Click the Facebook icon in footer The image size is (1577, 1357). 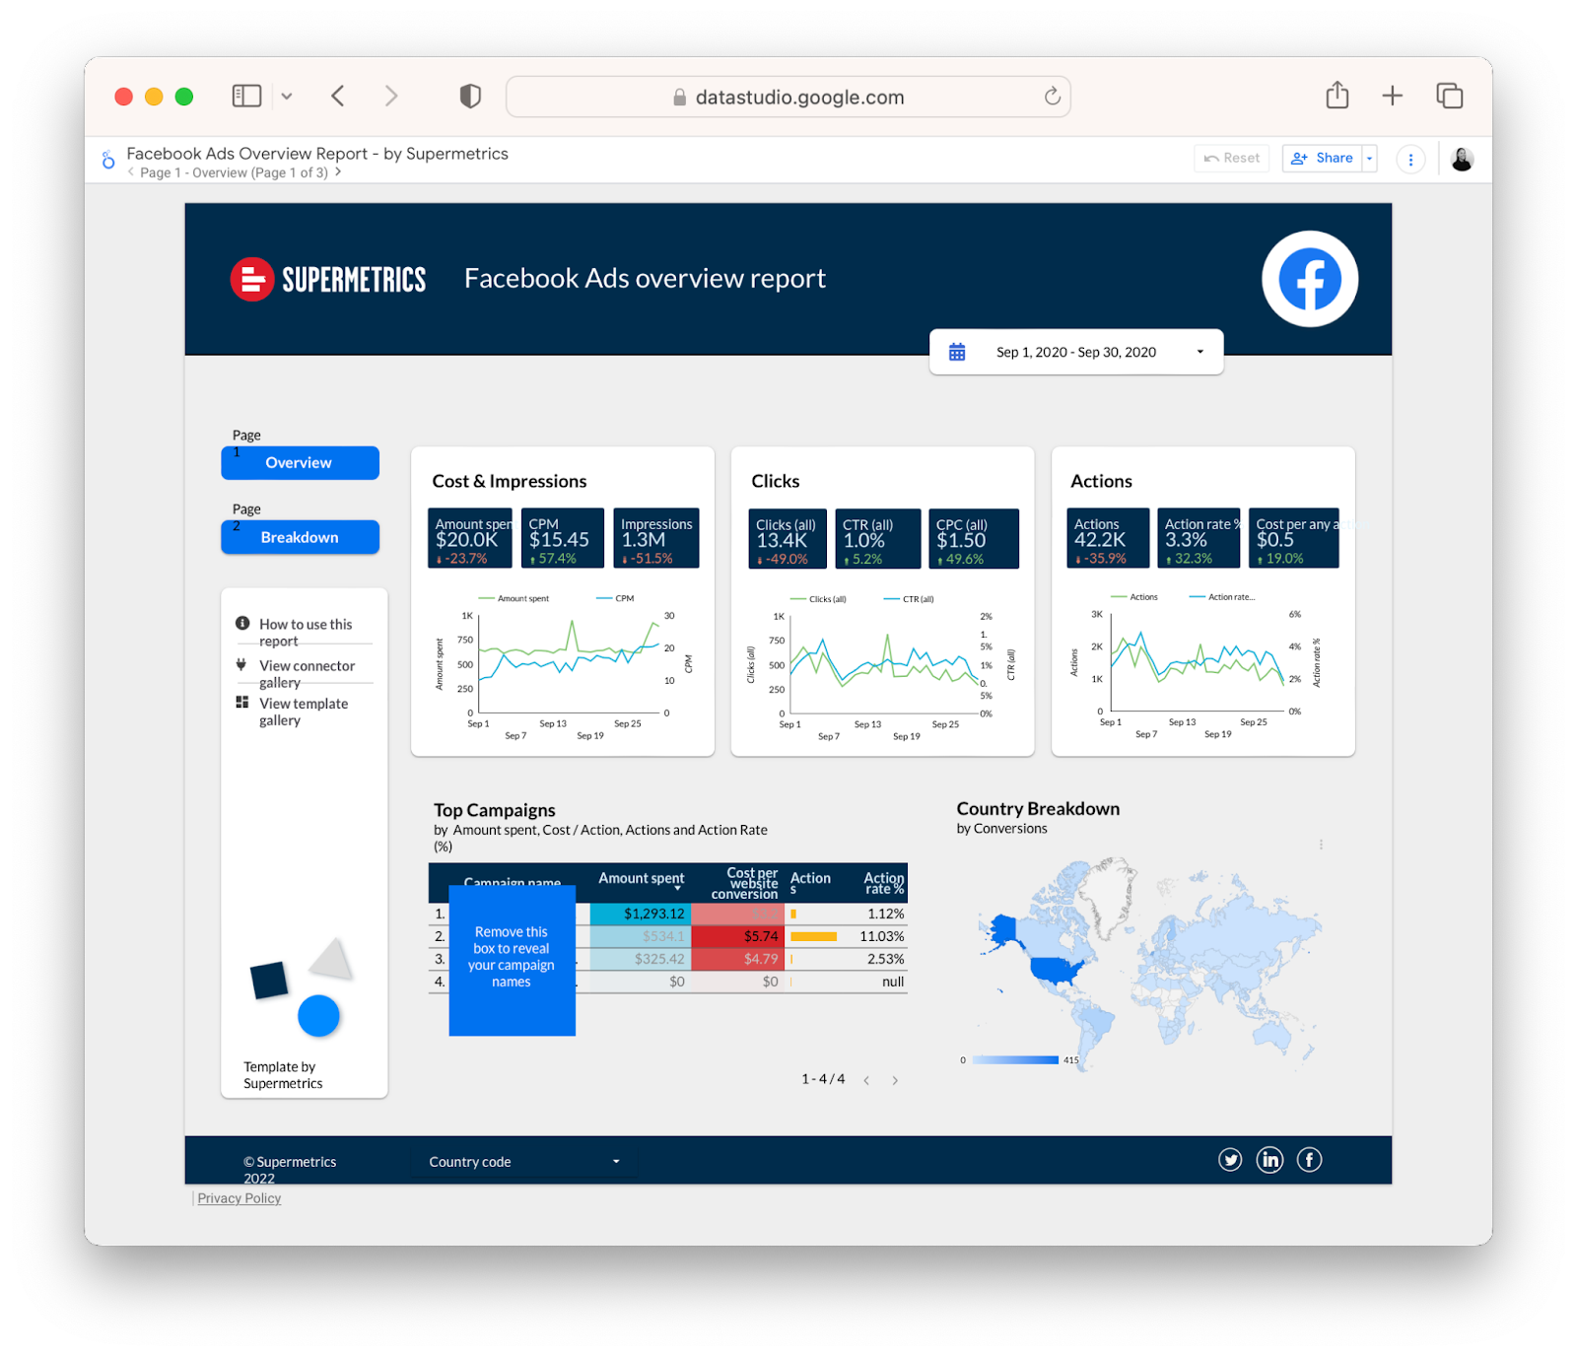tap(1309, 1160)
